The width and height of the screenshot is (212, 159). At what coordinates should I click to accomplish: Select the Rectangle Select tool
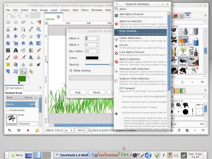tap(8, 22)
